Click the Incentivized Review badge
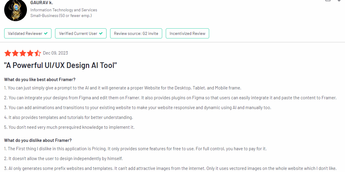This screenshot has width=345, height=172. coord(187,33)
